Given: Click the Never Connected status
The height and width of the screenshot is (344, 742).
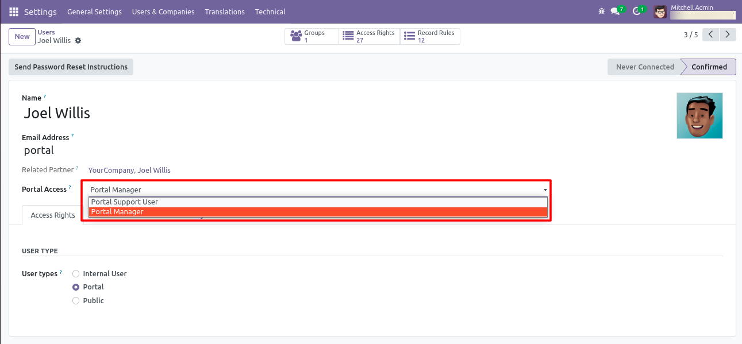Looking at the screenshot, I should 645,67.
